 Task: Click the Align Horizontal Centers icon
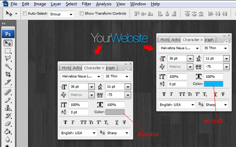tap(167, 14)
